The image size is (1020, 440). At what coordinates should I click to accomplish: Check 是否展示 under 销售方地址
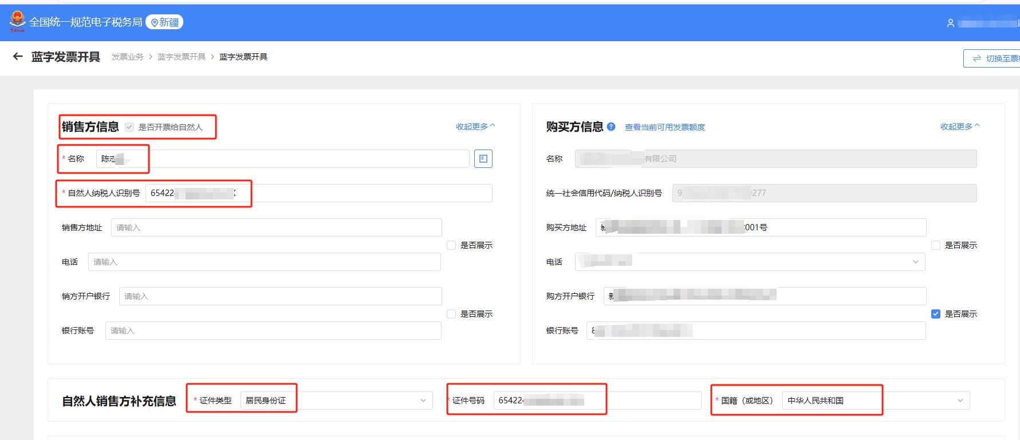pyautogui.click(x=451, y=245)
